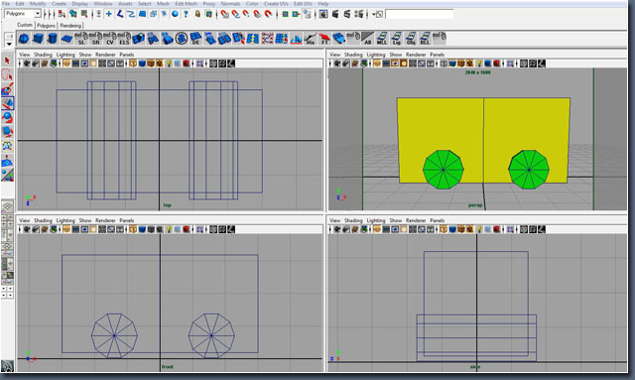Viewport: 635px width, 380px height.
Task: Open the IPR render icon
Action: tap(346, 14)
